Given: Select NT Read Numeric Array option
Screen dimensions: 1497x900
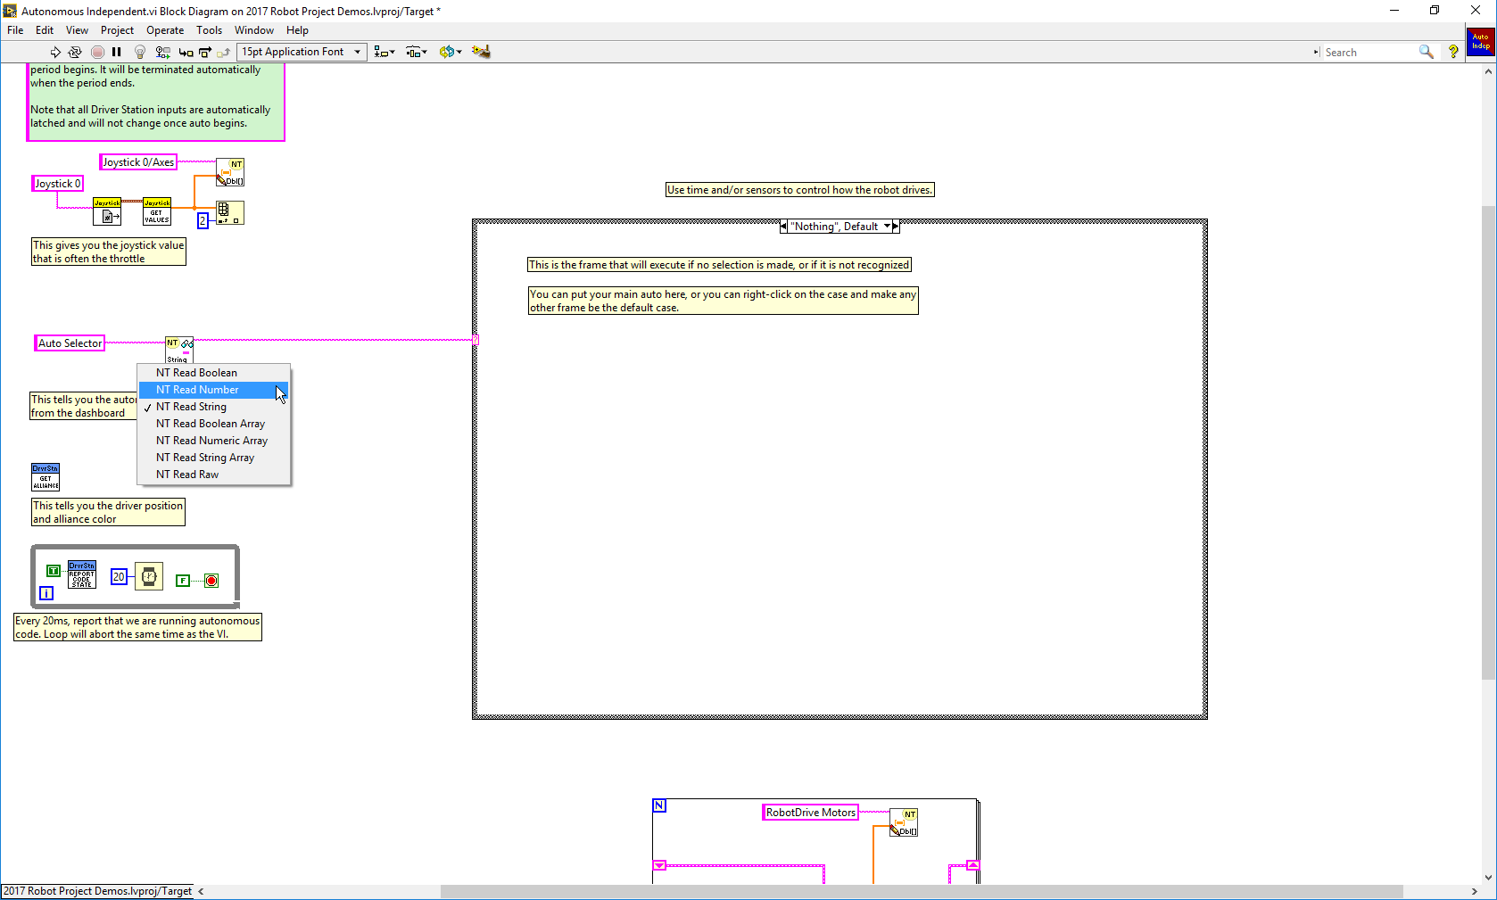Looking at the screenshot, I should coord(214,441).
